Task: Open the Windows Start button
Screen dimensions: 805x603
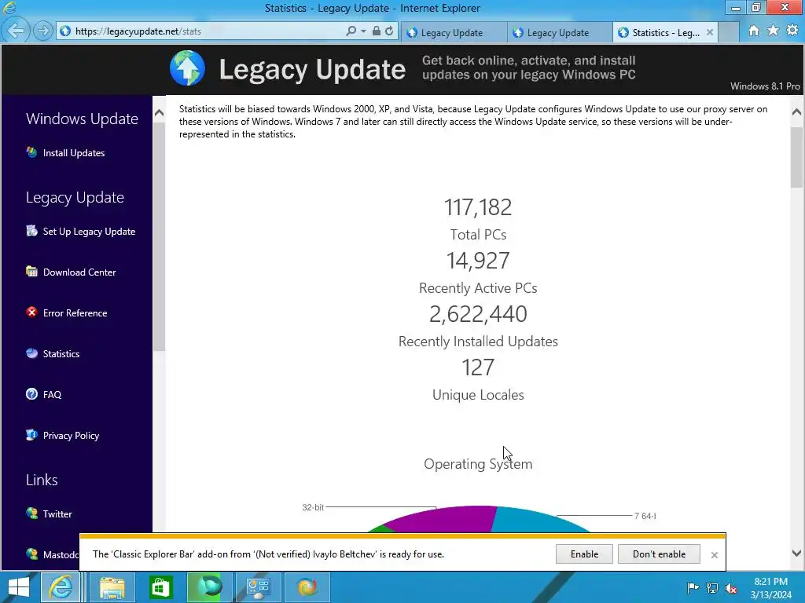Action: [x=19, y=587]
